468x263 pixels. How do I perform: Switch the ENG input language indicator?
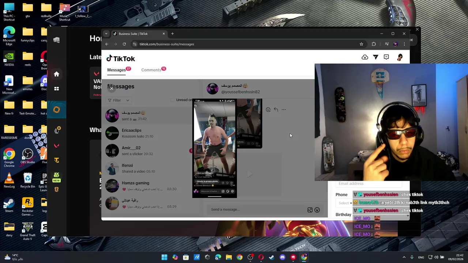pyautogui.click(x=421, y=257)
